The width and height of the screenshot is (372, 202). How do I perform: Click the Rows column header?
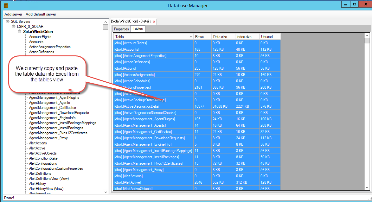pos(202,36)
